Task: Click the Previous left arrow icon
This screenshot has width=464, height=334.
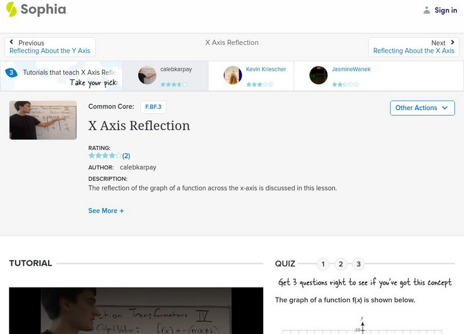Action: pos(12,42)
